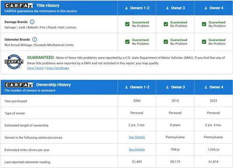233x168 pixels.
Task: Click the Year purchased row label
Action: coord(15,101)
